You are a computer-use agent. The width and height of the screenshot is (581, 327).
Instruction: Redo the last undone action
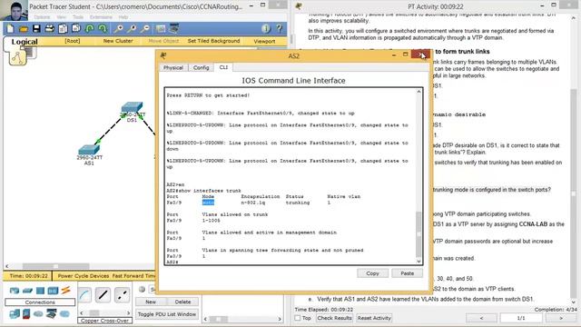[103, 28]
